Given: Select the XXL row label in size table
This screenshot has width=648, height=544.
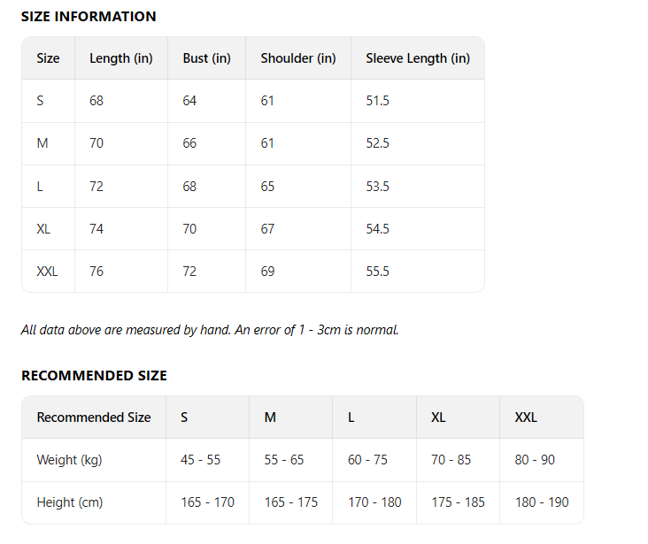Looking at the screenshot, I should pyautogui.click(x=47, y=272).
